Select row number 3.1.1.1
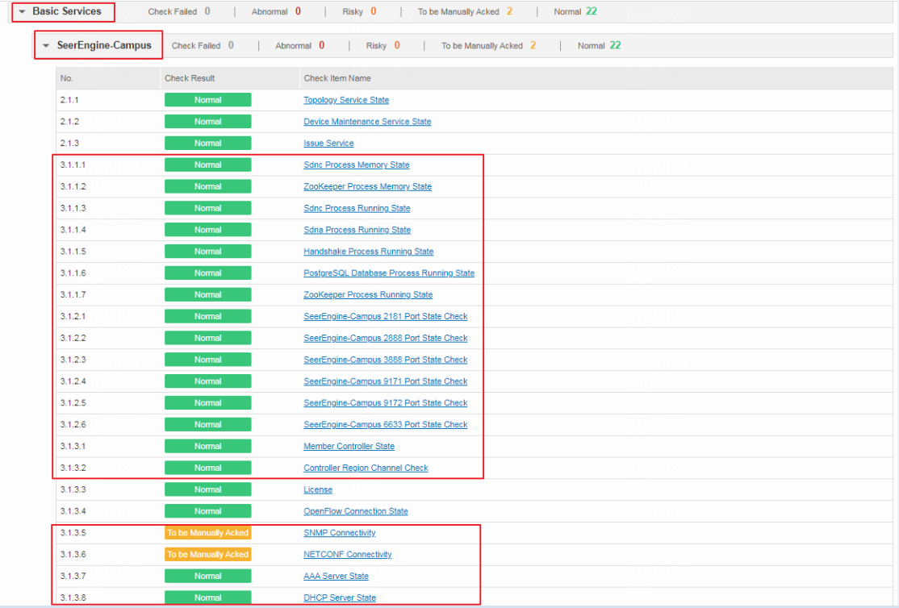This screenshot has width=899, height=608. click(73, 165)
